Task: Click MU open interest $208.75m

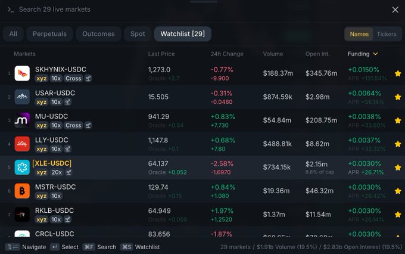Action: [x=321, y=120]
